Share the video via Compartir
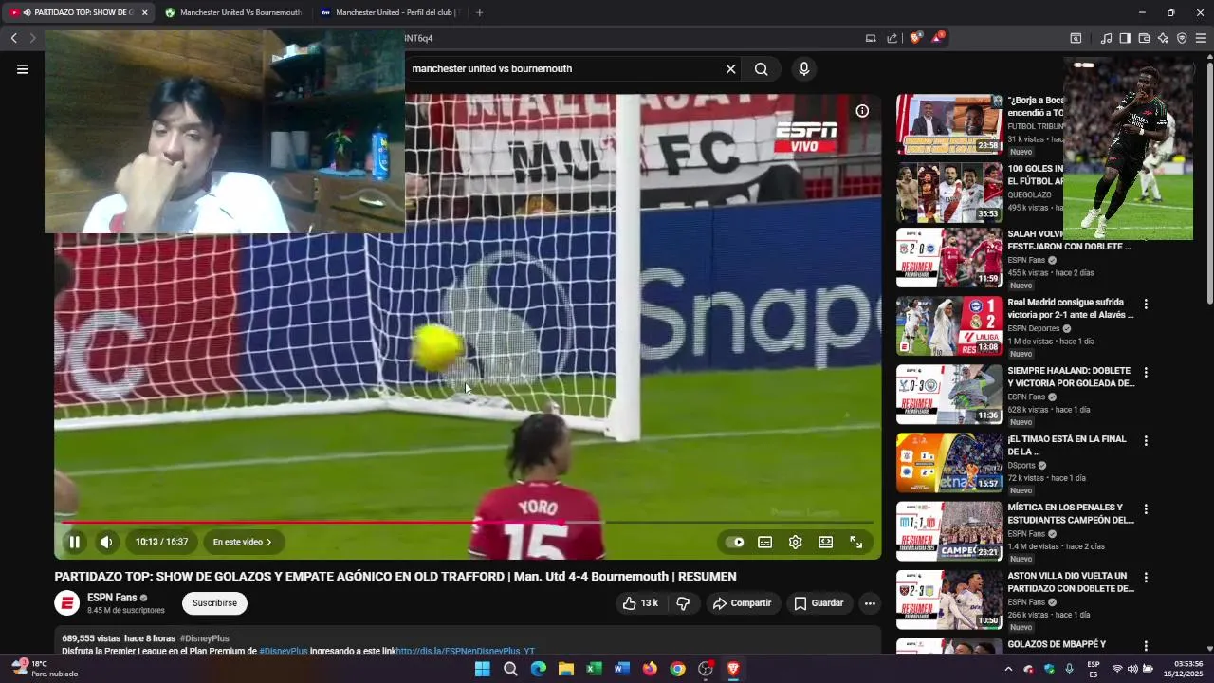 pos(742,603)
